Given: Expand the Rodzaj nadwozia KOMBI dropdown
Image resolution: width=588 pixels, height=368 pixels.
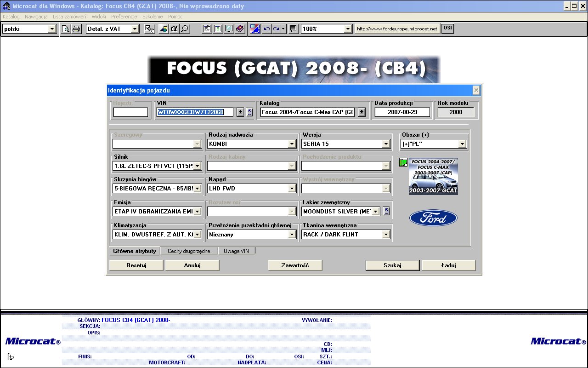Looking at the screenshot, I should pos(292,144).
